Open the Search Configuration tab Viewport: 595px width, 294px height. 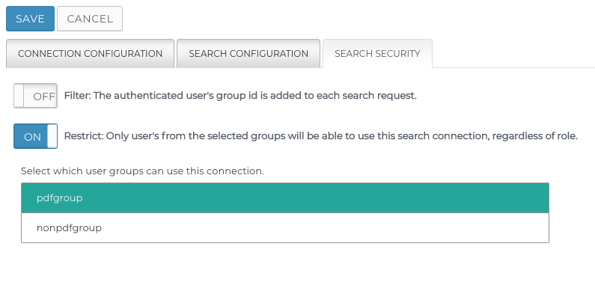248,54
